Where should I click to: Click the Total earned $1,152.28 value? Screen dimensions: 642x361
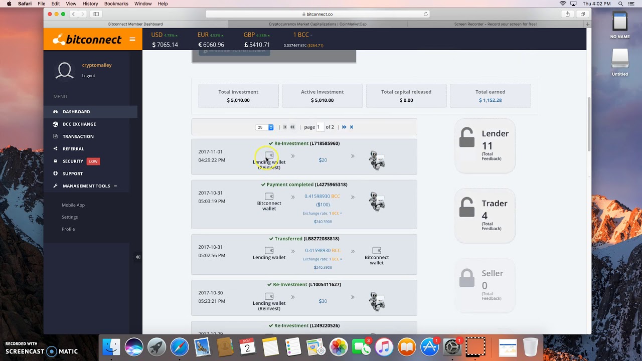pos(490,100)
